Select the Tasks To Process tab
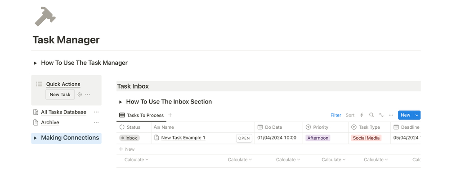This screenshot has height=176, width=452. pos(141,115)
